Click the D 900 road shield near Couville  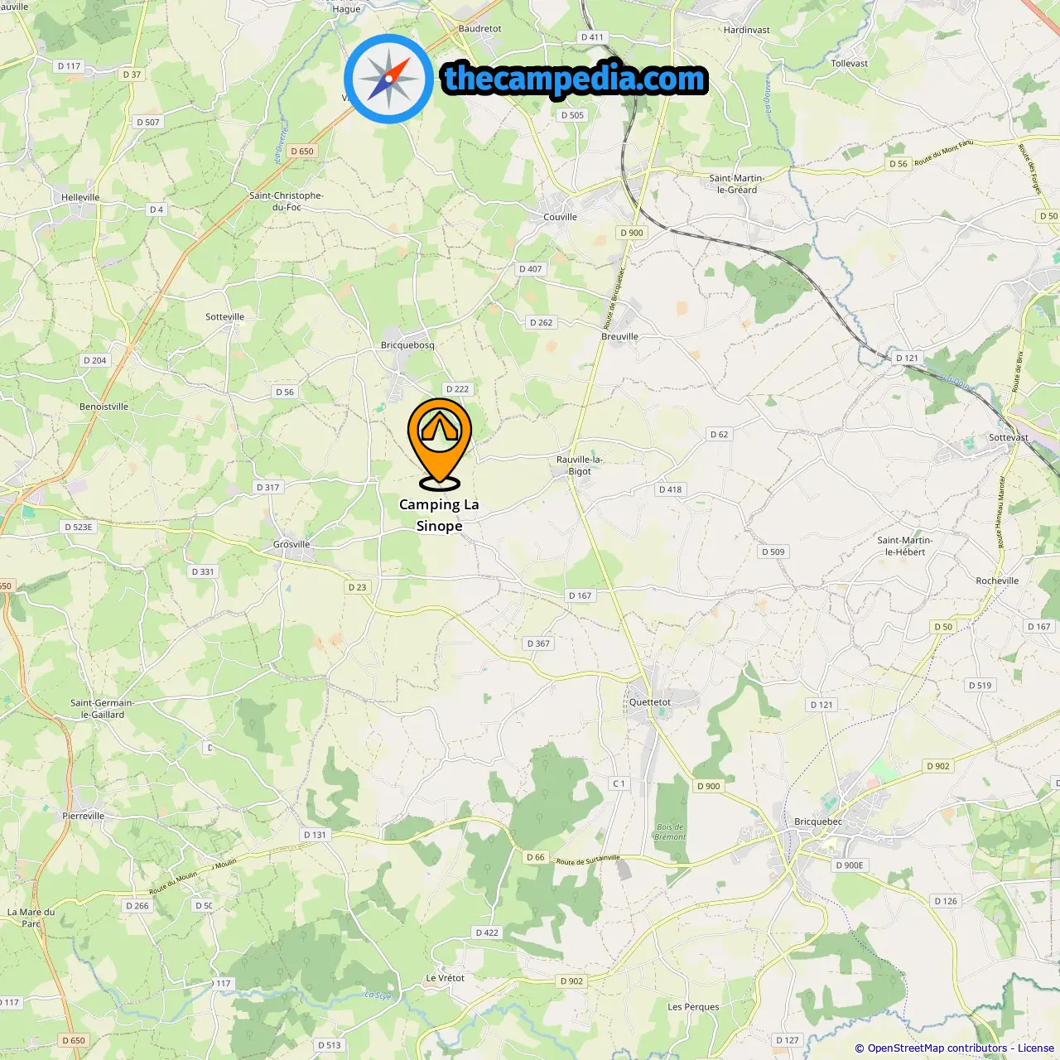point(632,233)
